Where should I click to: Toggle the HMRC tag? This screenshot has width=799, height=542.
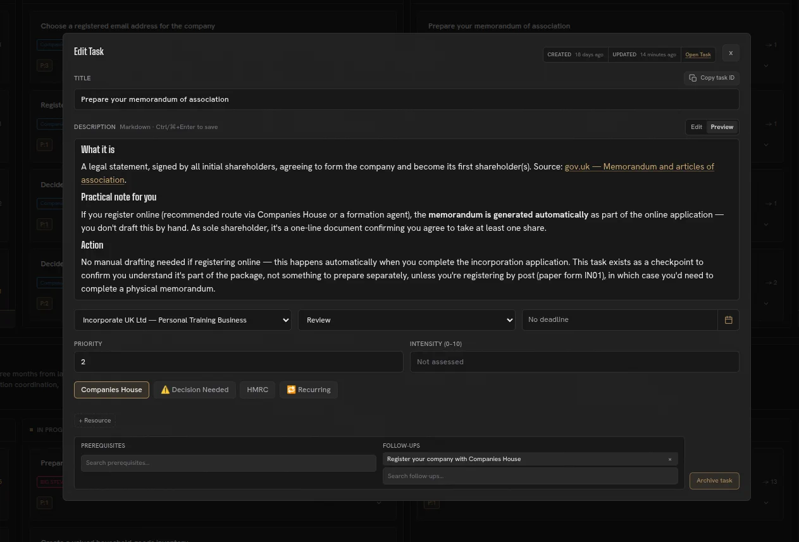pyautogui.click(x=257, y=390)
